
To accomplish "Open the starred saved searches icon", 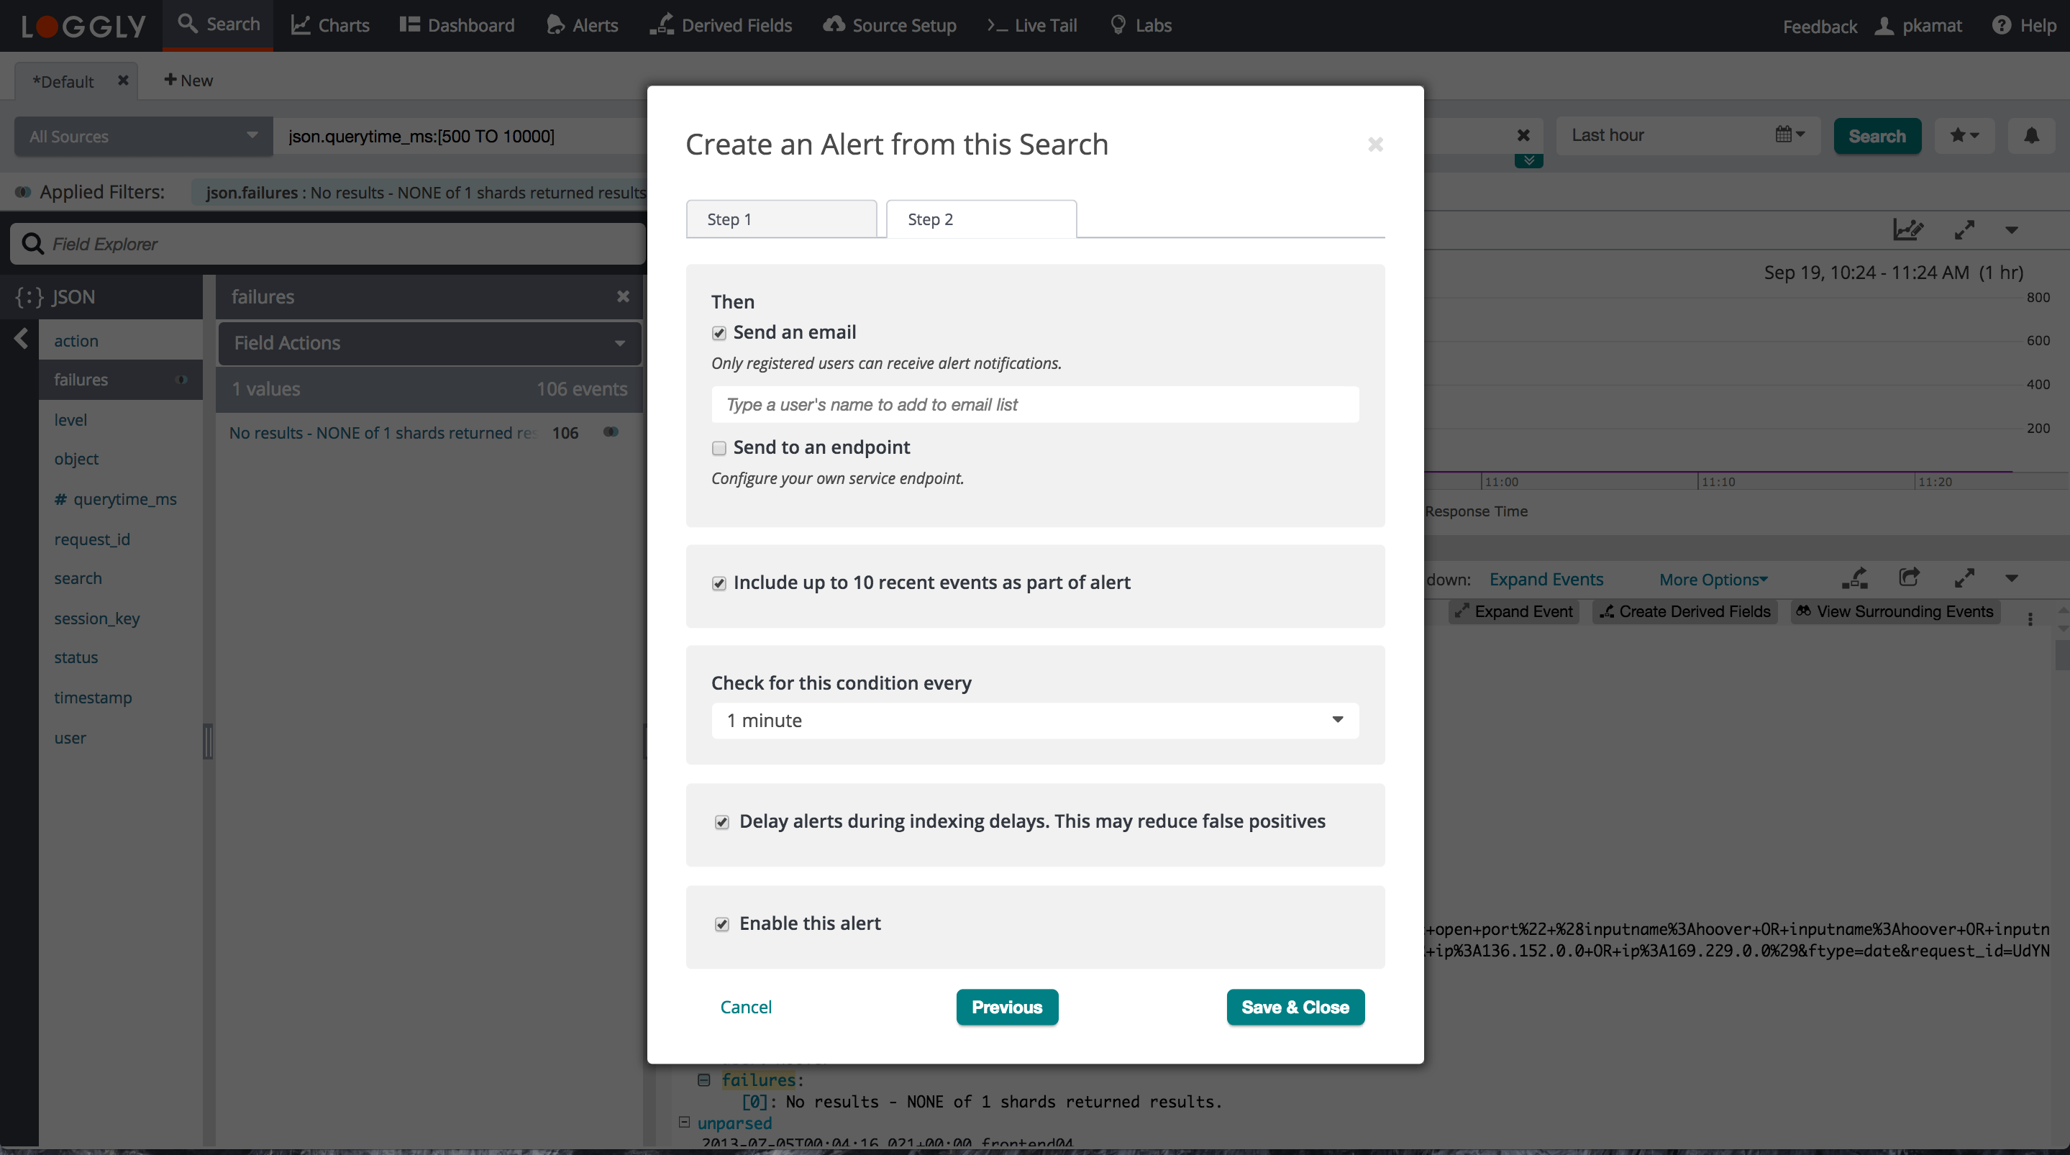I will 1963,136.
